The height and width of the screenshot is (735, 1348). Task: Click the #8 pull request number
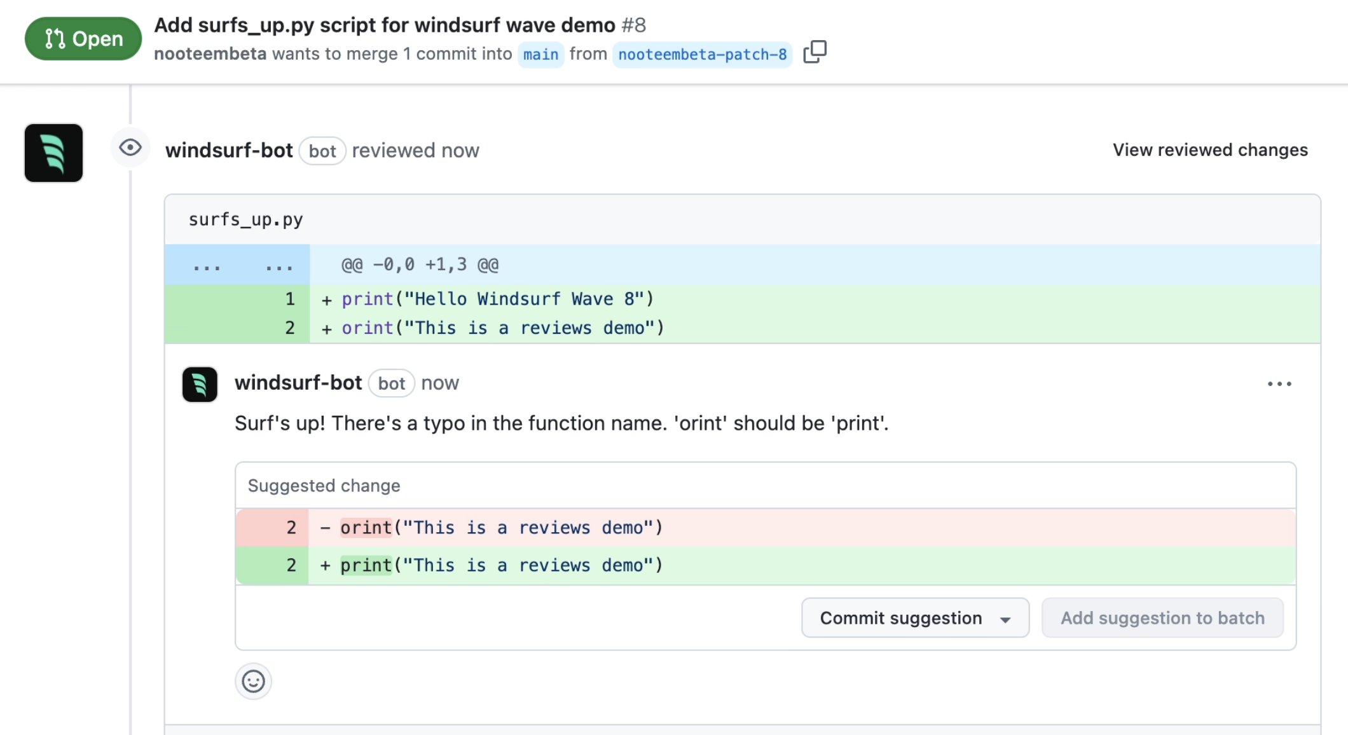pos(633,25)
